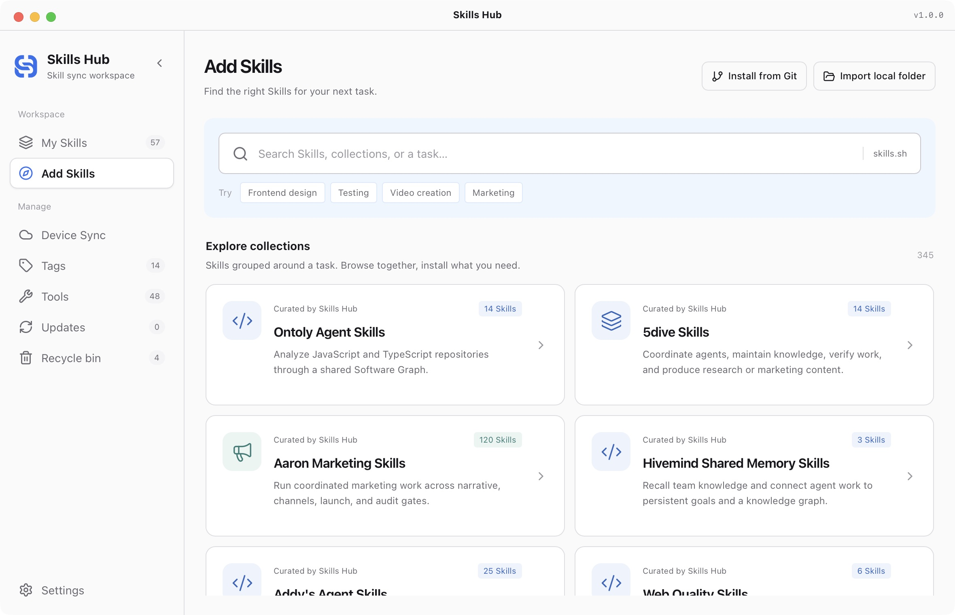Click Import local folder button

click(x=874, y=76)
